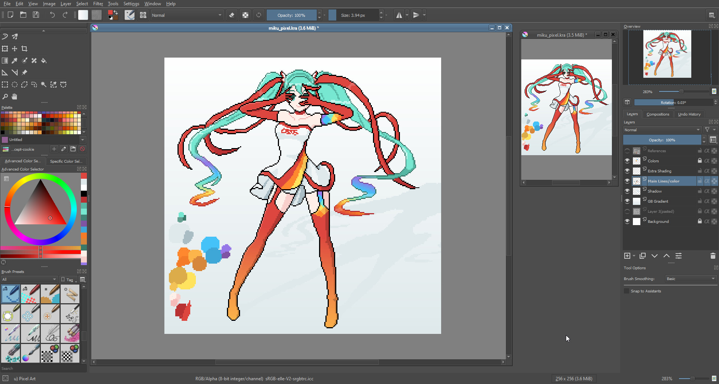Expand the add layer options arrow
Screen dimensions: 719x384
634,256
